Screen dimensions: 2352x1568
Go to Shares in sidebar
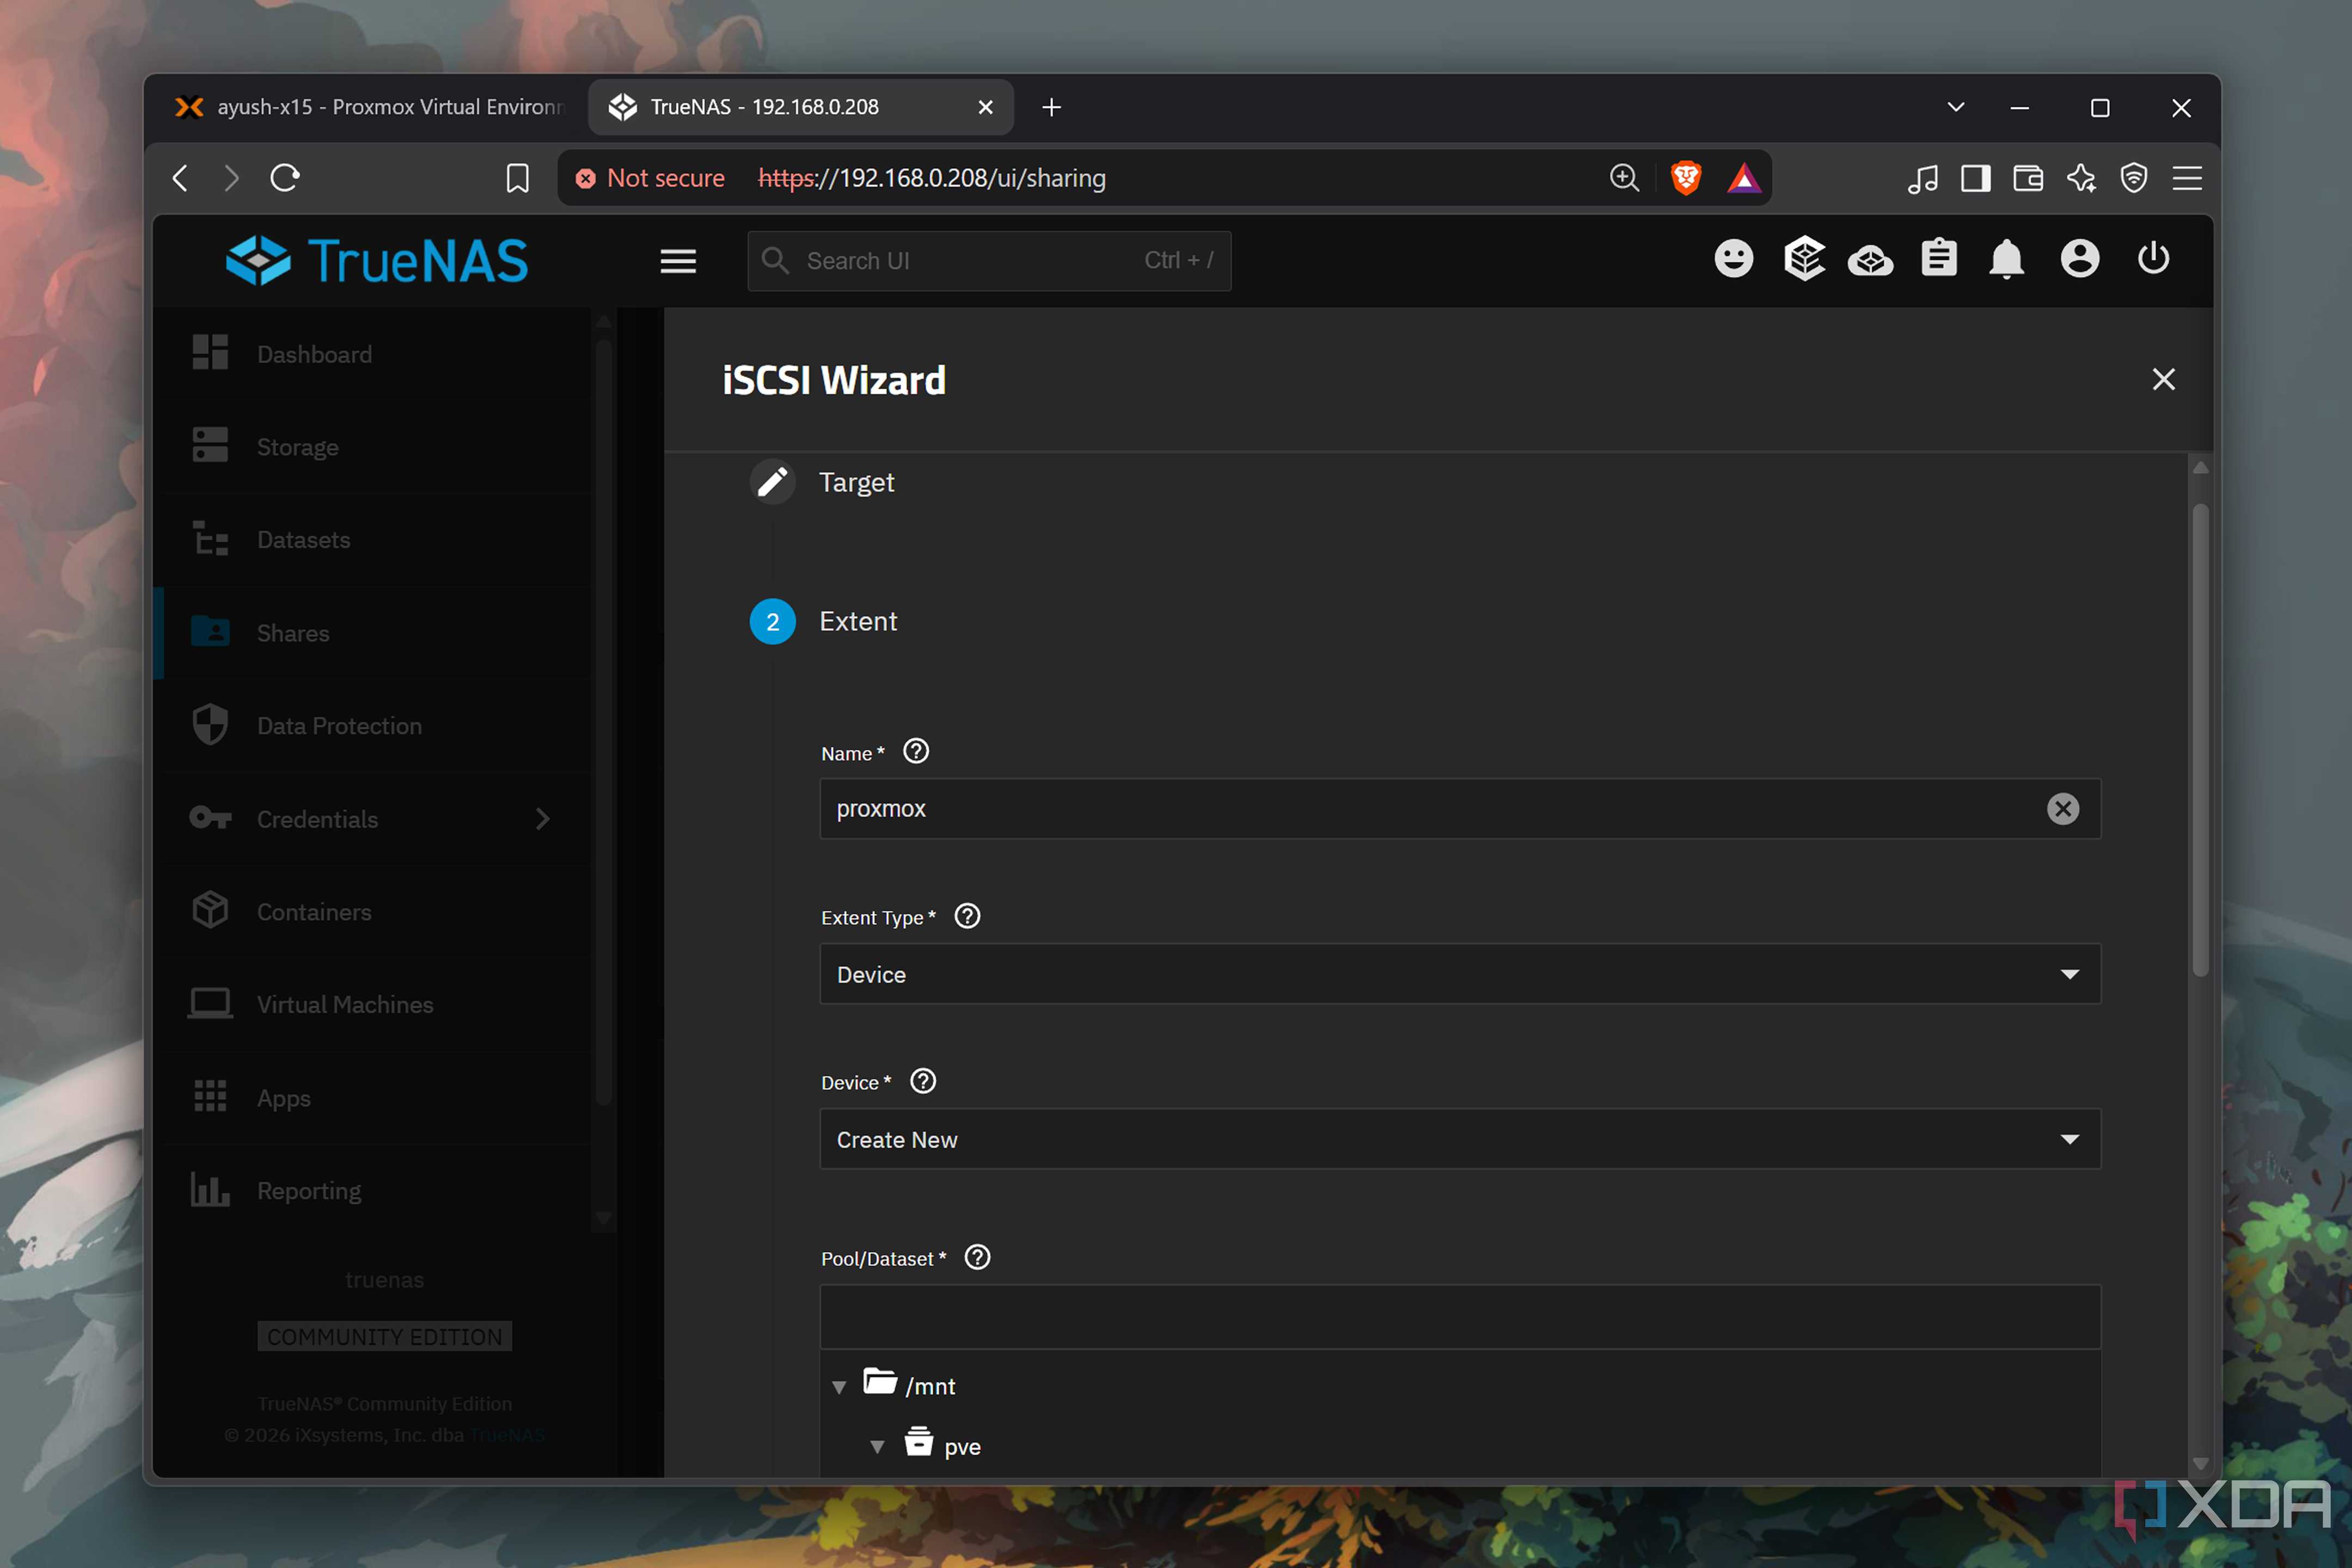coord(372,633)
